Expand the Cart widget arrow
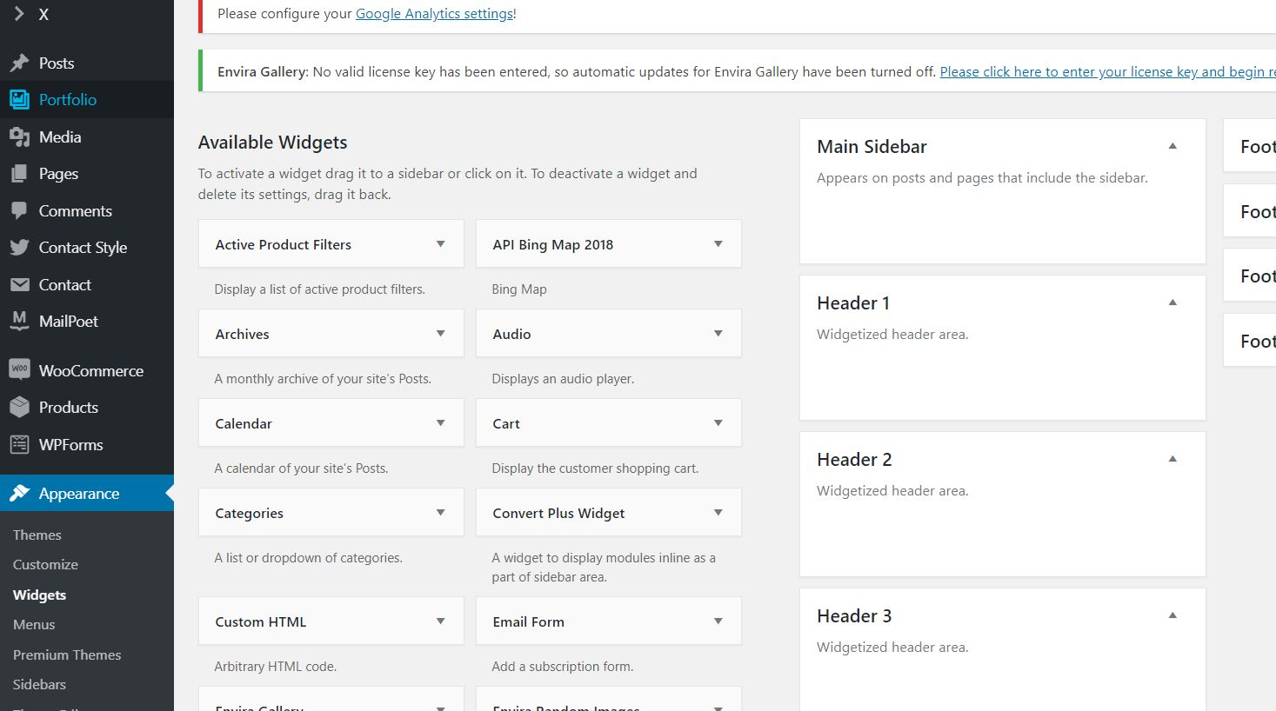 click(x=718, y=423)
